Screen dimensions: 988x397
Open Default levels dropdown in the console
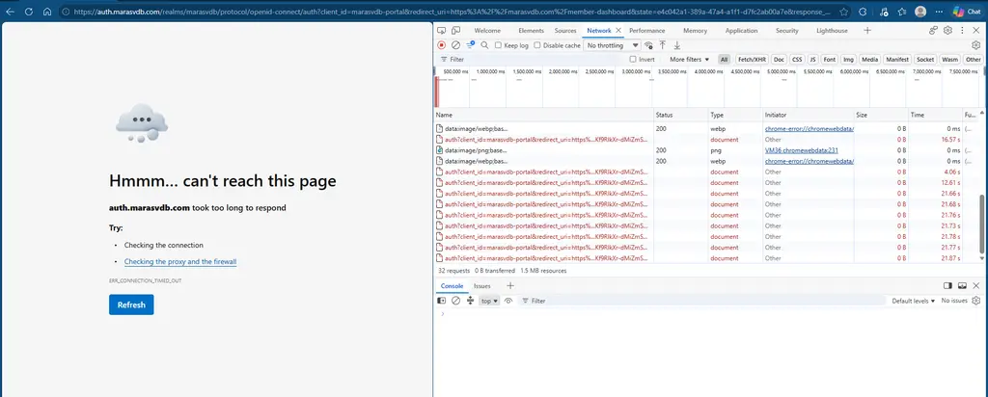(914, 301)
